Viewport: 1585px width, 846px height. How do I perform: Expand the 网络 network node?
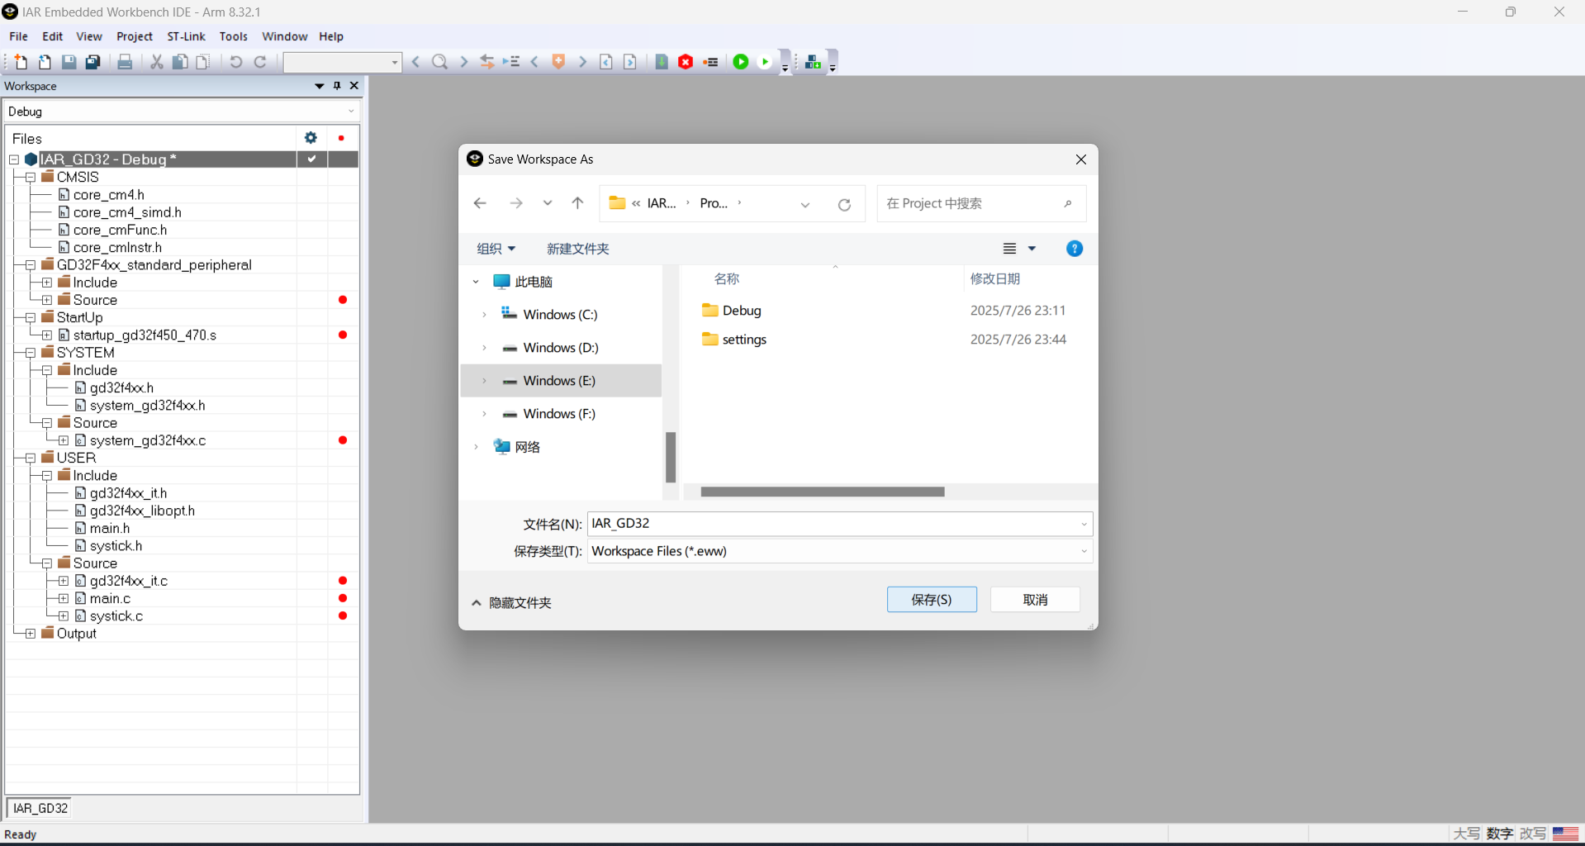(477, 447)
